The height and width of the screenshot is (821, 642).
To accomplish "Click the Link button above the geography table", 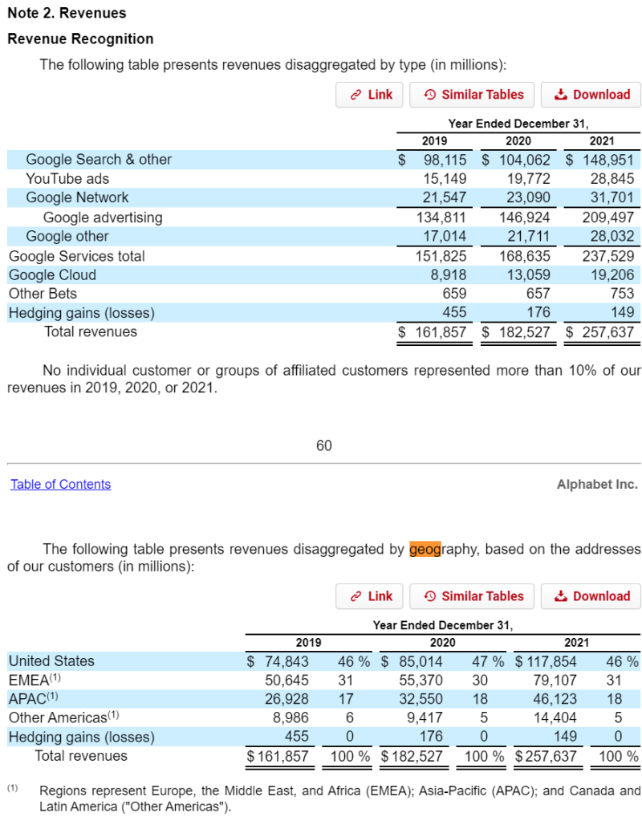I will click(369, 596).
